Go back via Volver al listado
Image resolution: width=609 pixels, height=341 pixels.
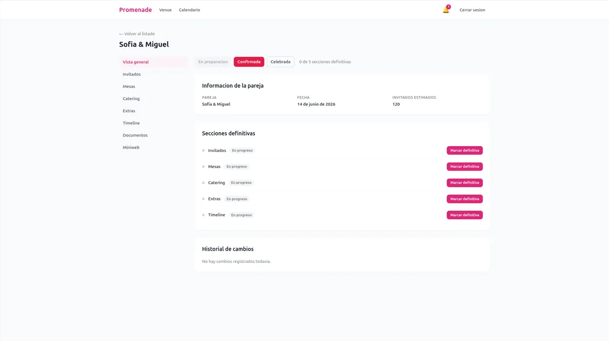click(137, 33)
